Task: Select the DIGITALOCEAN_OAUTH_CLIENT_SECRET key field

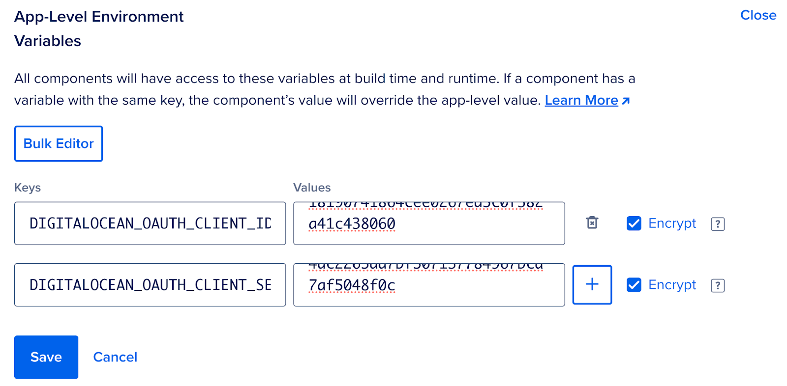Action: pos(150,285)
